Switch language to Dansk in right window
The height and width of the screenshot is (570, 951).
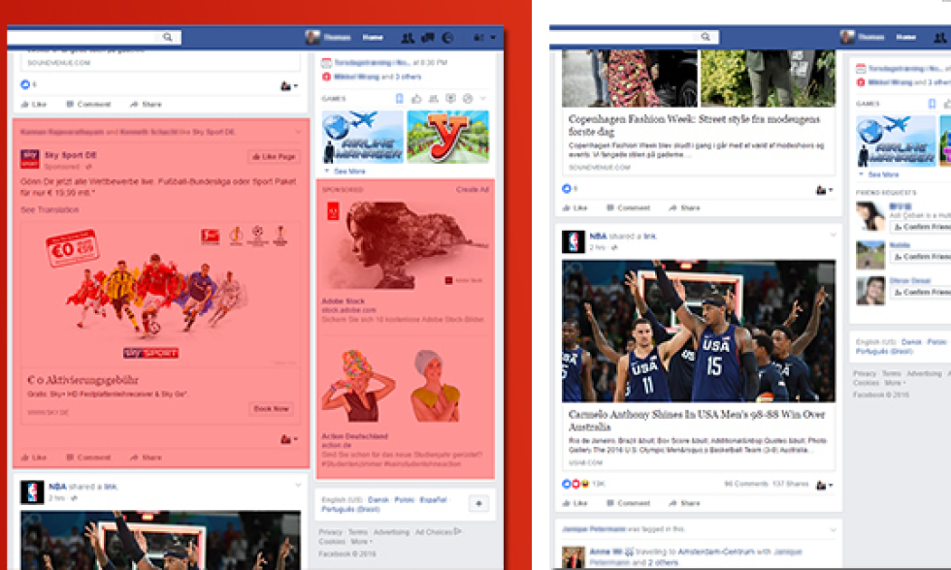tap(911, 341)
